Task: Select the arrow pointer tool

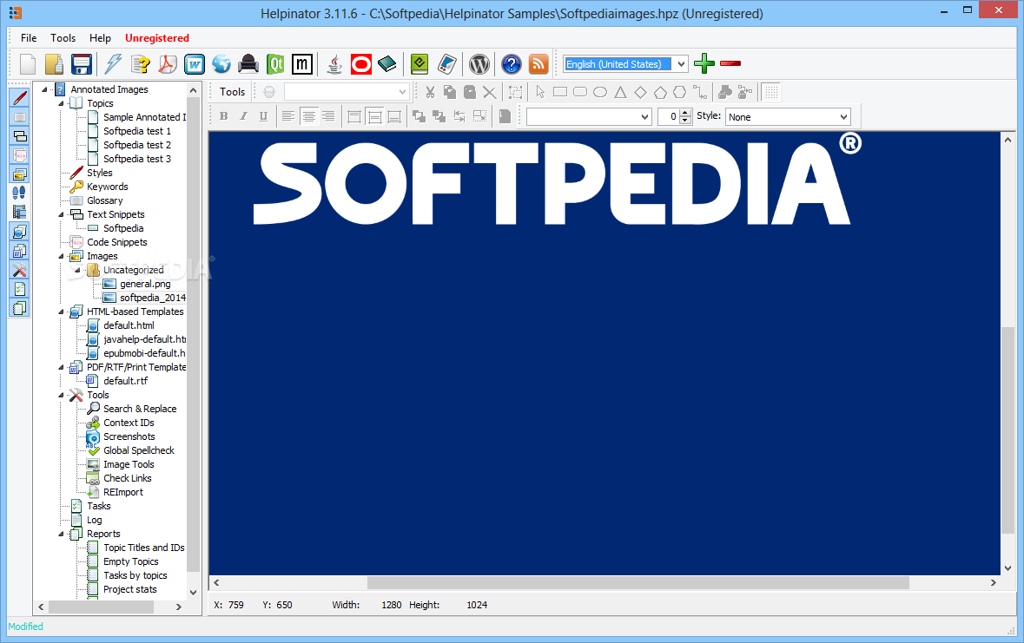Action: 540,92
